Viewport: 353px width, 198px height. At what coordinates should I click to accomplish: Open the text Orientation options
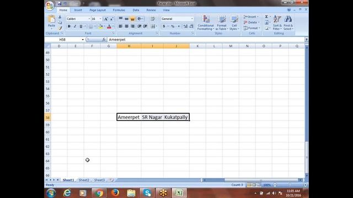click(140, 19)
